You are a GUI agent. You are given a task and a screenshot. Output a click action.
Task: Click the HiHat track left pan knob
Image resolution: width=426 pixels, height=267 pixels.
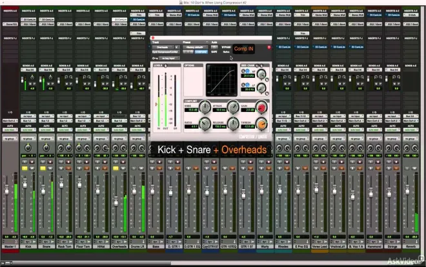point(97,148)
